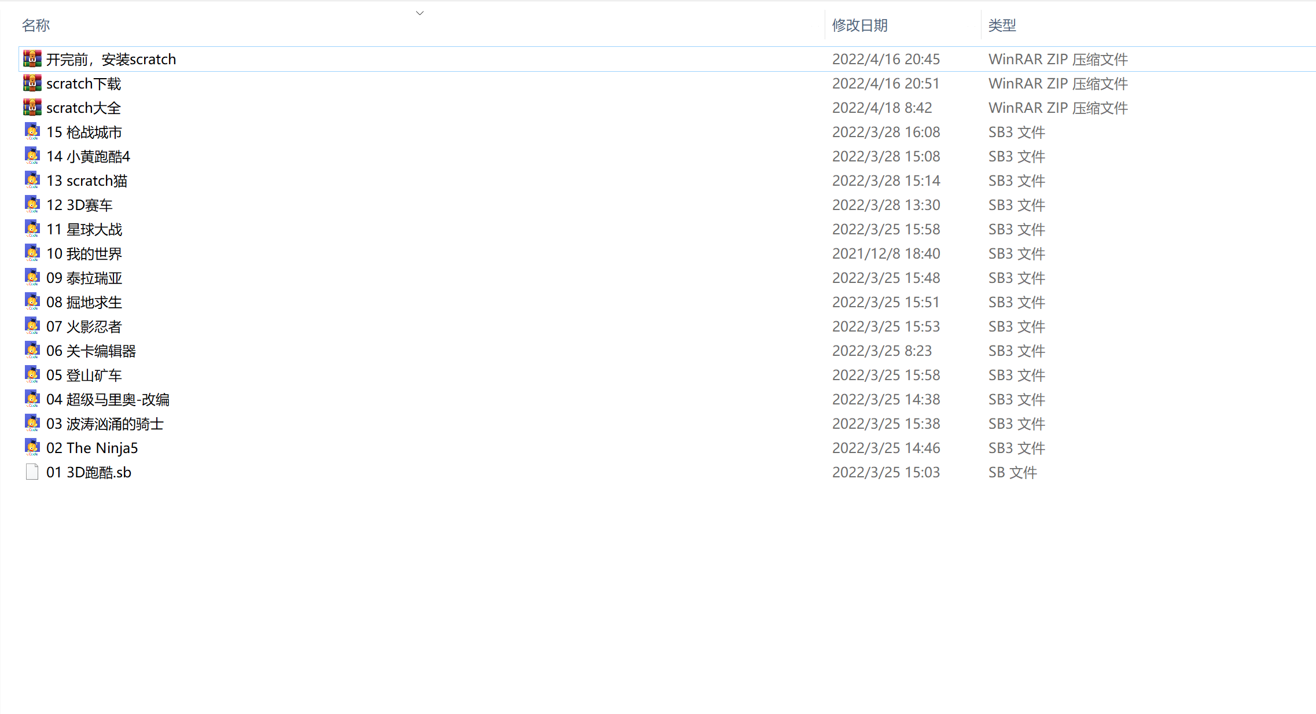Select file name 15 枪战城市
This screenshot has height=714, width=1316.
(x=84, y=132)
